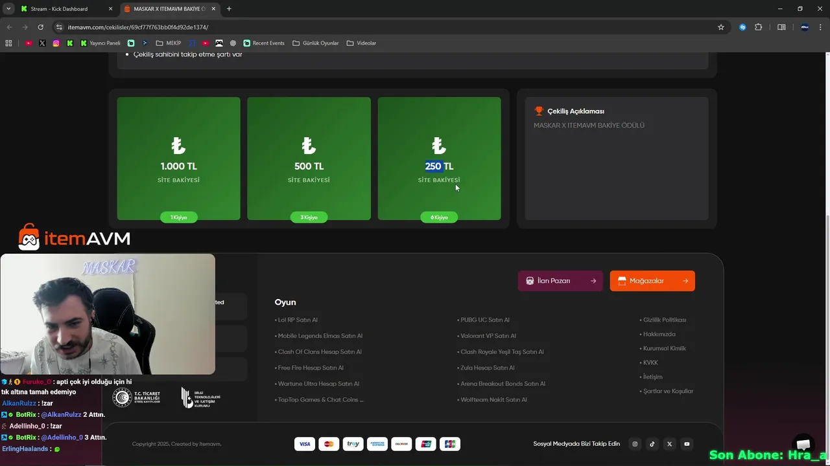This screenshot has height=466, width=830.
Task: Open the X bookmark in bookmarks bar
Action: pos(42,43)
